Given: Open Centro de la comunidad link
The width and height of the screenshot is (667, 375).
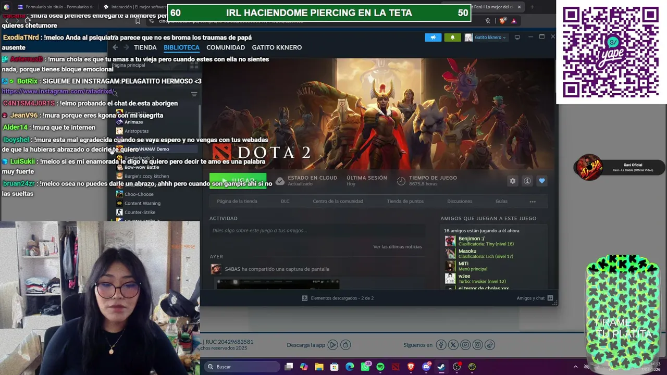Looking at the screenshot, I should (338, 201).
